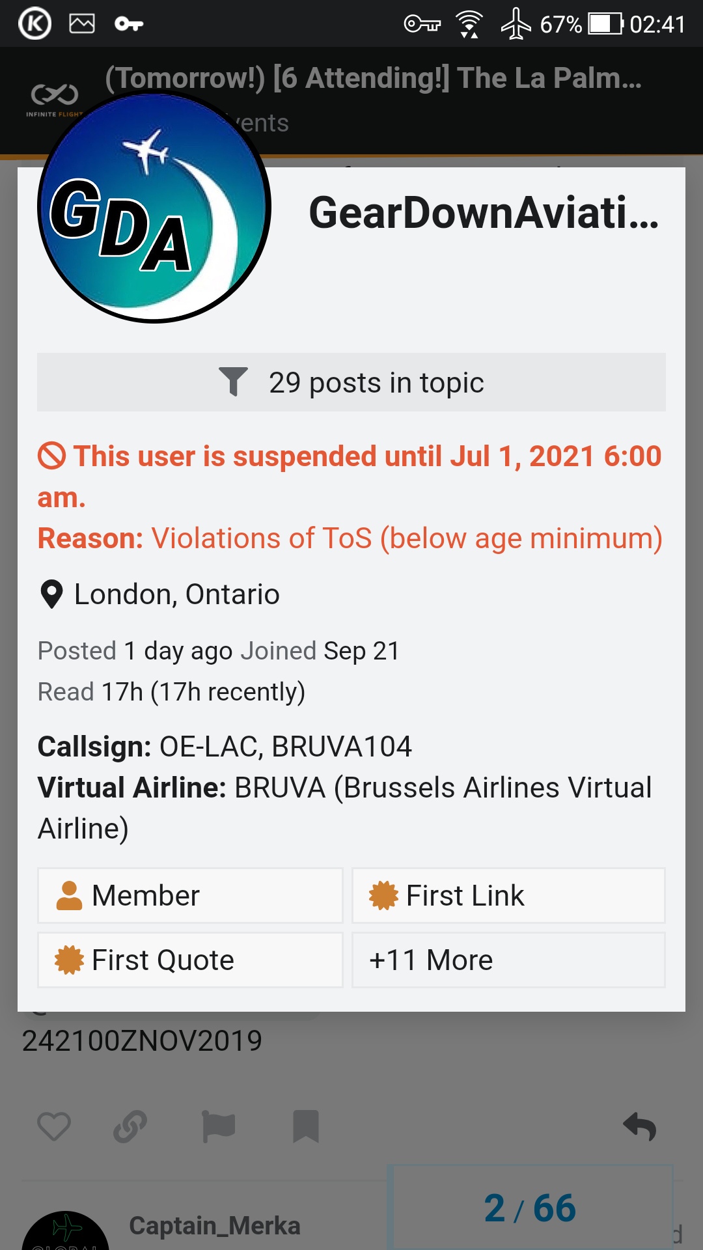Tap the GDA profile avatar
Viewport: 703px width, 1250px height.
(154, 208)
